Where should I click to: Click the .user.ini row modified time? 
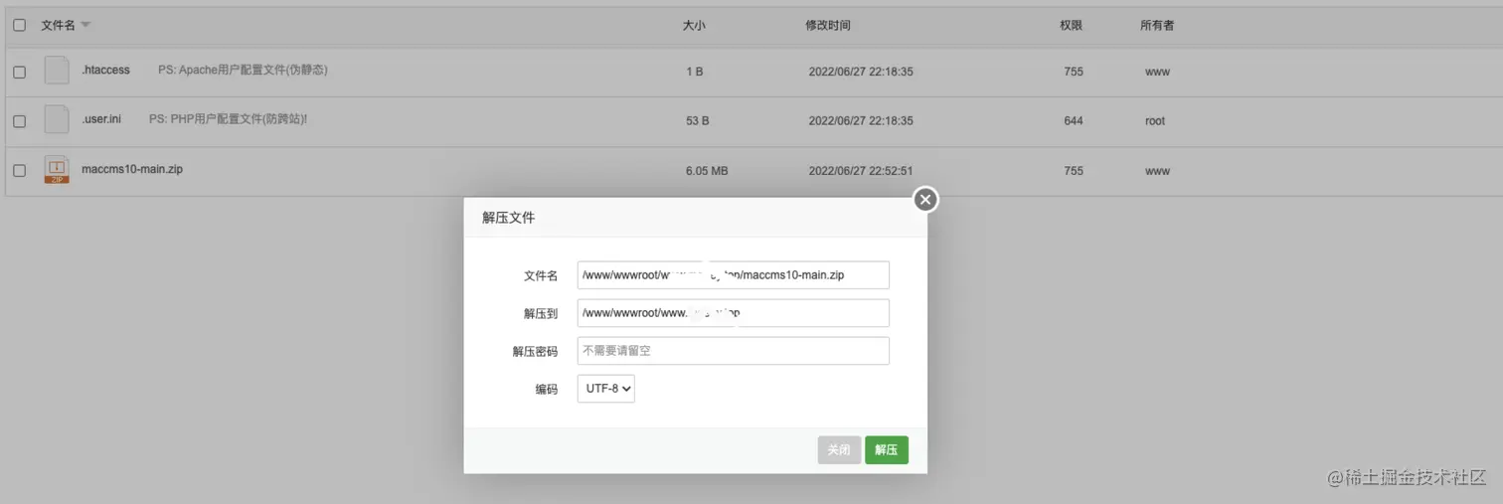point(861,121)
